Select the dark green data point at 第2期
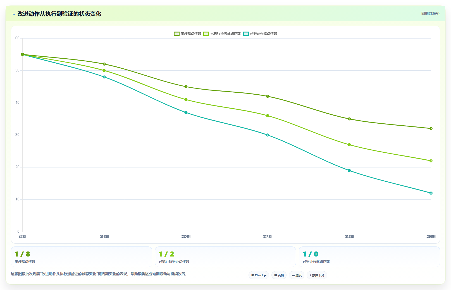Screen dimensions: 451x290 tap(186, 87)
